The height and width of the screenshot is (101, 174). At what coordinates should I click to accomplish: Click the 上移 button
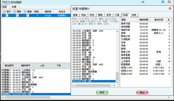[42, 65]
